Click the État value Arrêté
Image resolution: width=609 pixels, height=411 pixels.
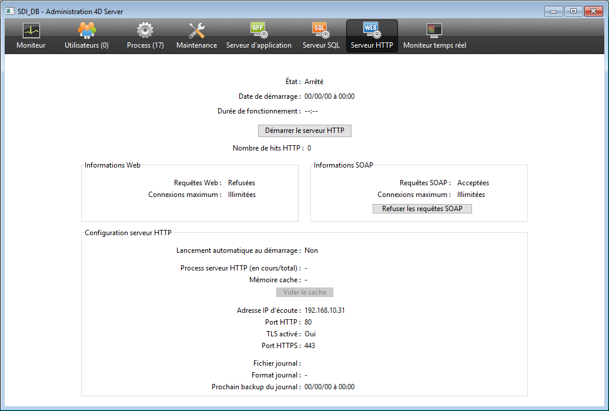coord(314,82)
